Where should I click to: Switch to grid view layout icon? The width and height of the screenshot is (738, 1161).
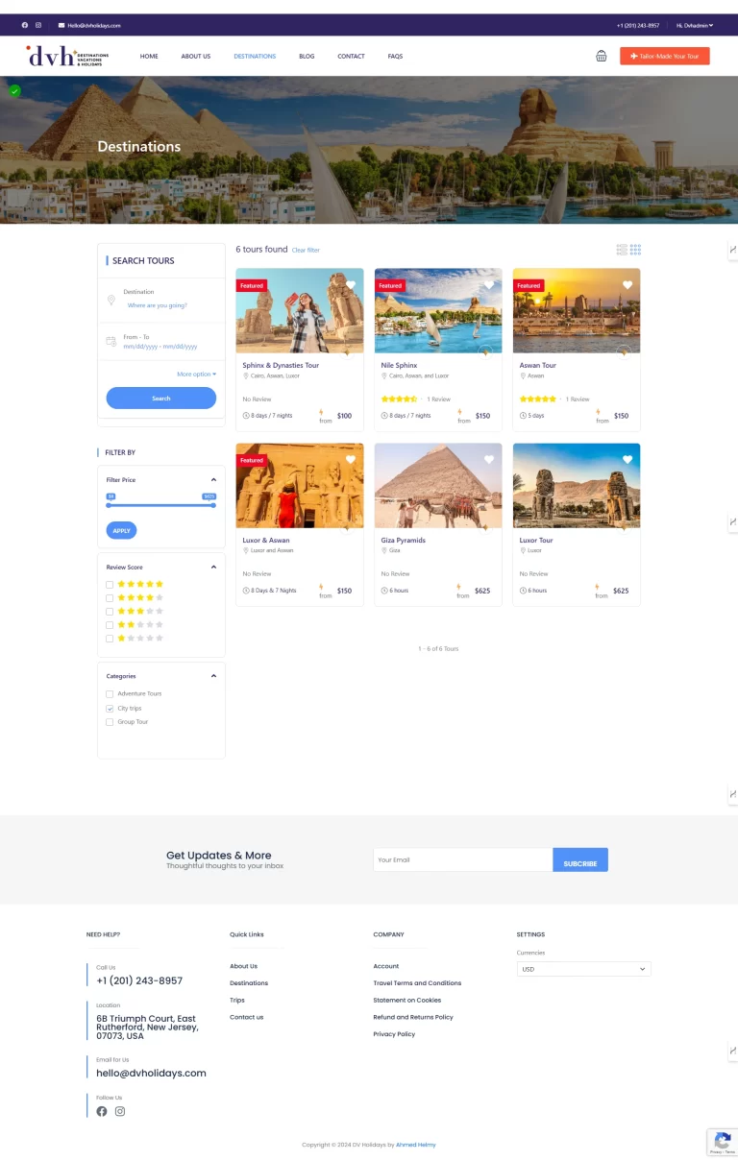point(635,250)
